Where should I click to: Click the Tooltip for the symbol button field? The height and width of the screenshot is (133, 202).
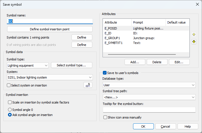point(149,110)
